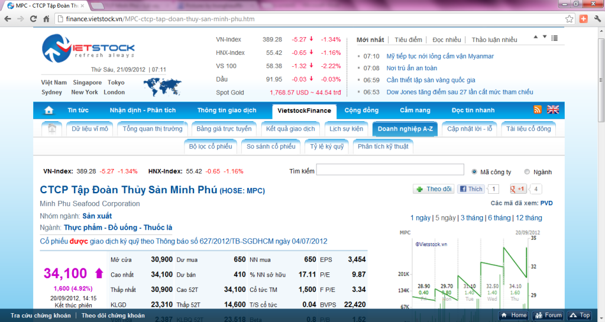Screen dimensions: 605x322
Task: Select the 'Mã công ty' radio button
Action: click(x=474, y=172)
